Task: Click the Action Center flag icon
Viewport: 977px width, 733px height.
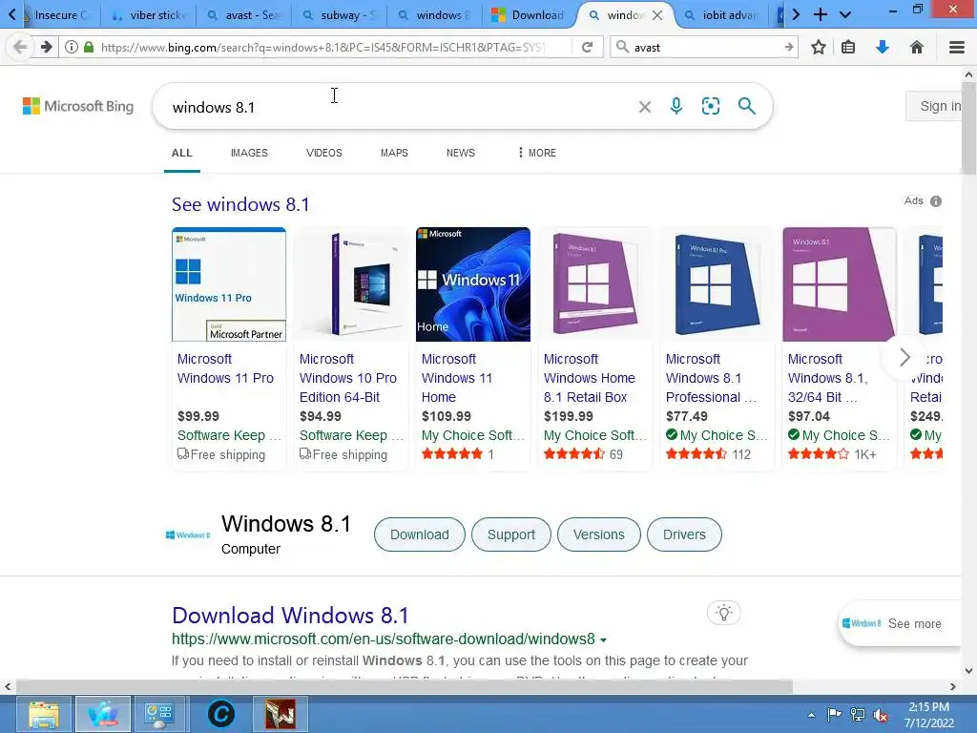Action: tap(834, 714)
